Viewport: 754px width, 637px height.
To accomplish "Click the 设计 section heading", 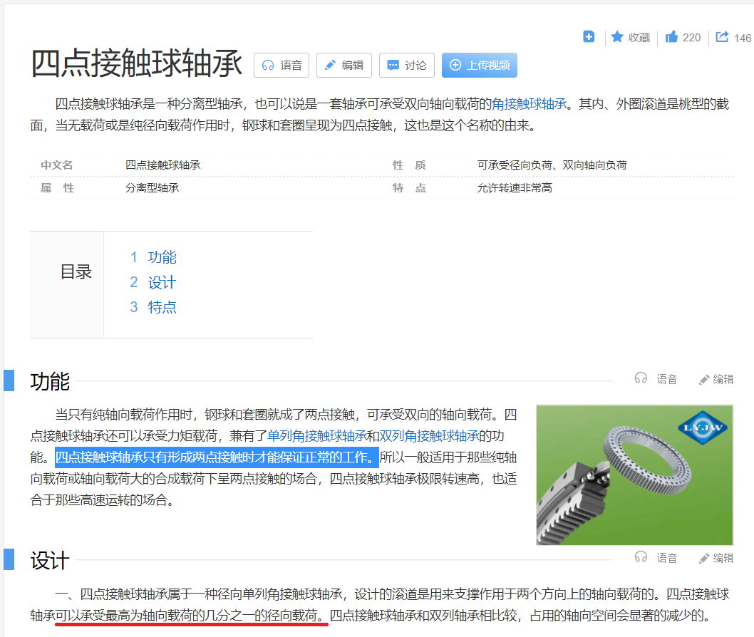I will click(50, 560).
